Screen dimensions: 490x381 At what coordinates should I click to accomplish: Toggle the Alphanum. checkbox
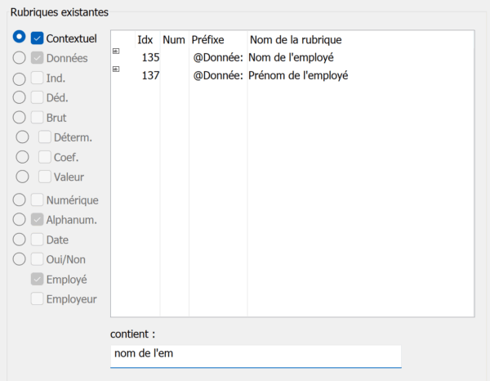[x=37, y=220]
